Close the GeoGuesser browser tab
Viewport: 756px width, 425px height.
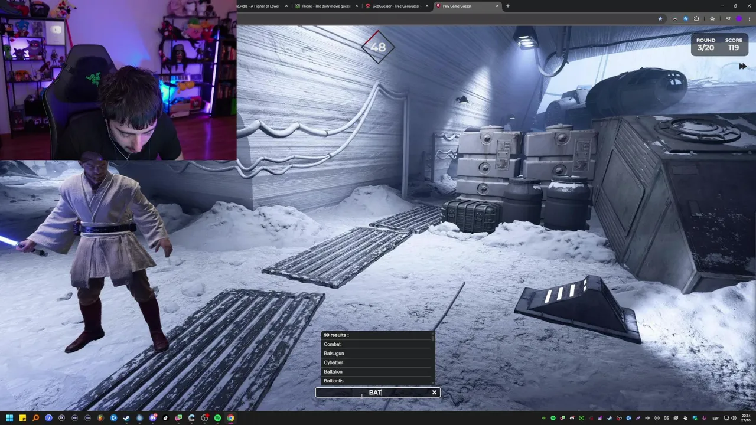point(426,6)
